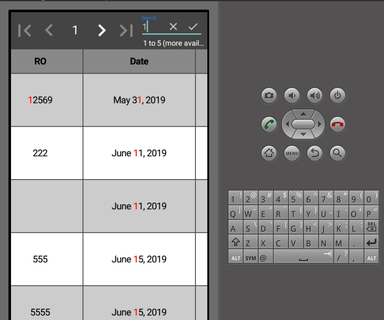This screenshot has height=320, width=384.
Task: Tap the P key on the keyboard
Action: click(371, 212)
